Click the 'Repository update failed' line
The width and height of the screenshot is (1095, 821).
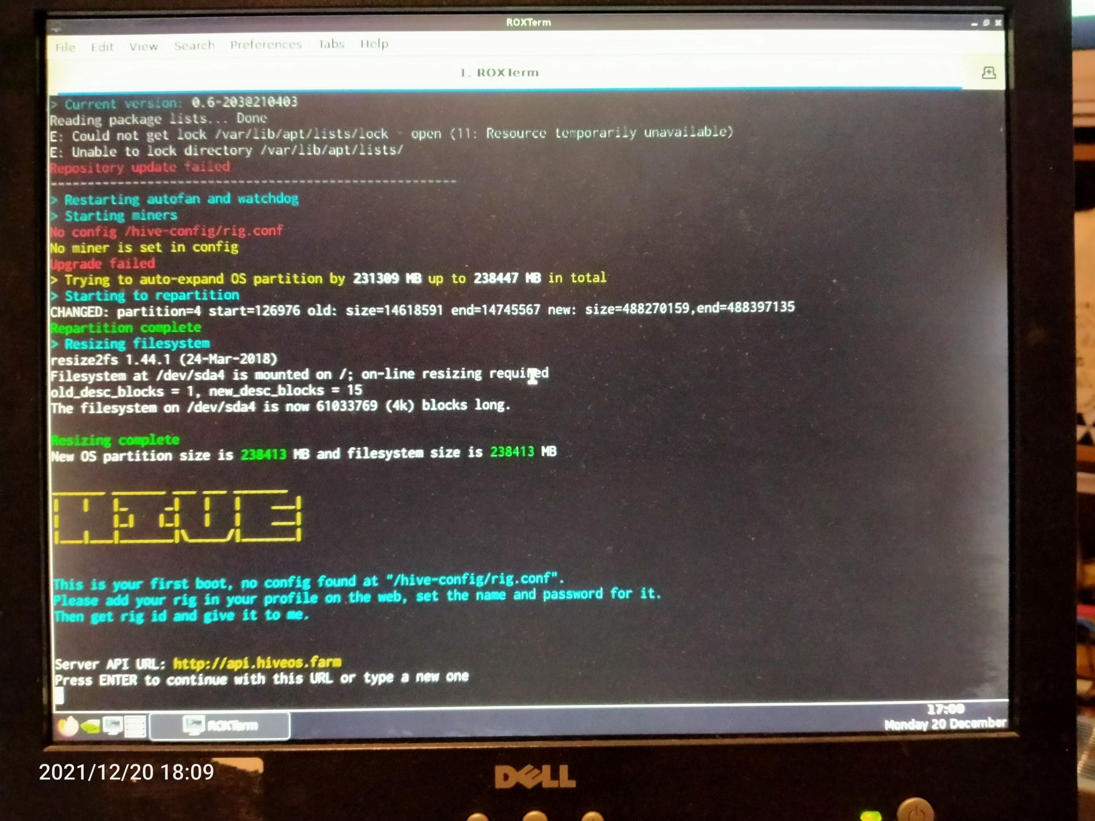pos(140,167)
